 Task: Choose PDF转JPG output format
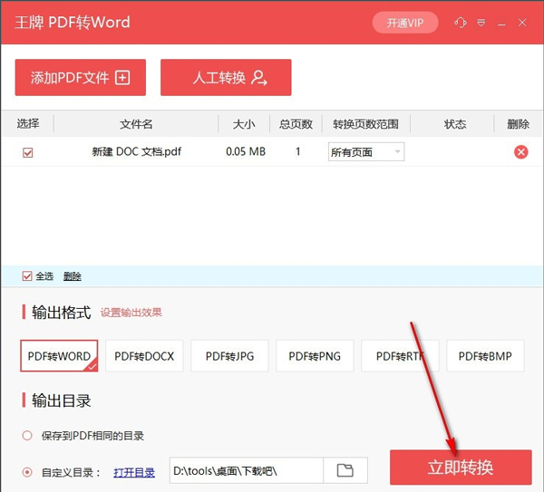click(x=229, y=356)
